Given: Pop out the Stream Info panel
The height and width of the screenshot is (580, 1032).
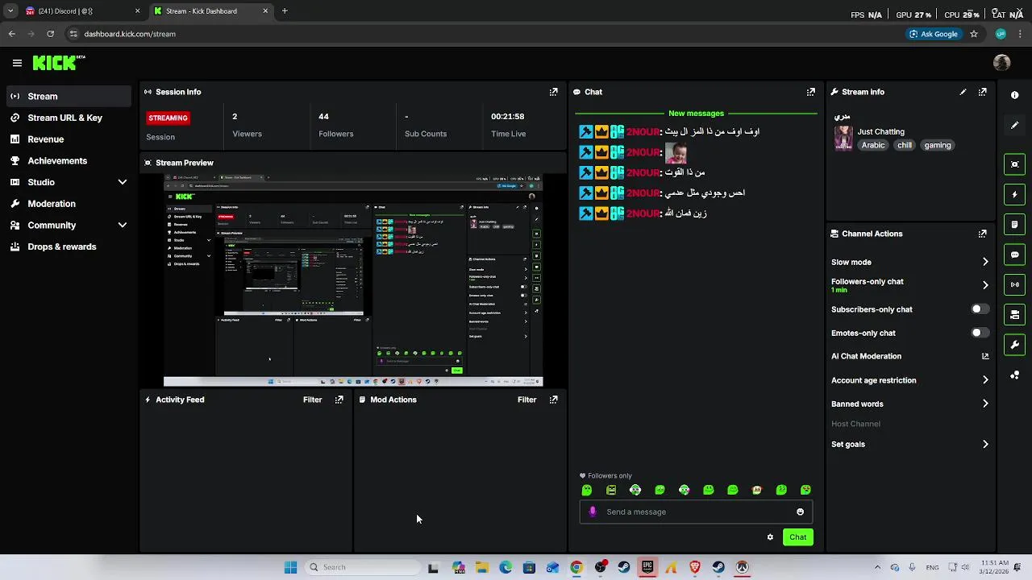Looking at the screenshot, I should [x=982, y=92].
